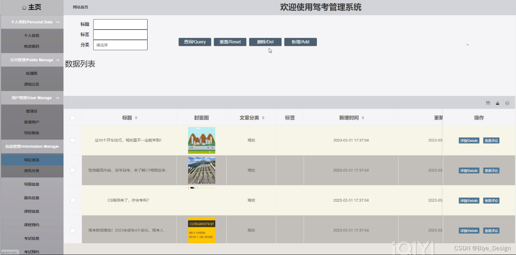Screen dimensions: 516x255
Task: Collapse 公共管理/Public Manage section
Action: (32, 60)
